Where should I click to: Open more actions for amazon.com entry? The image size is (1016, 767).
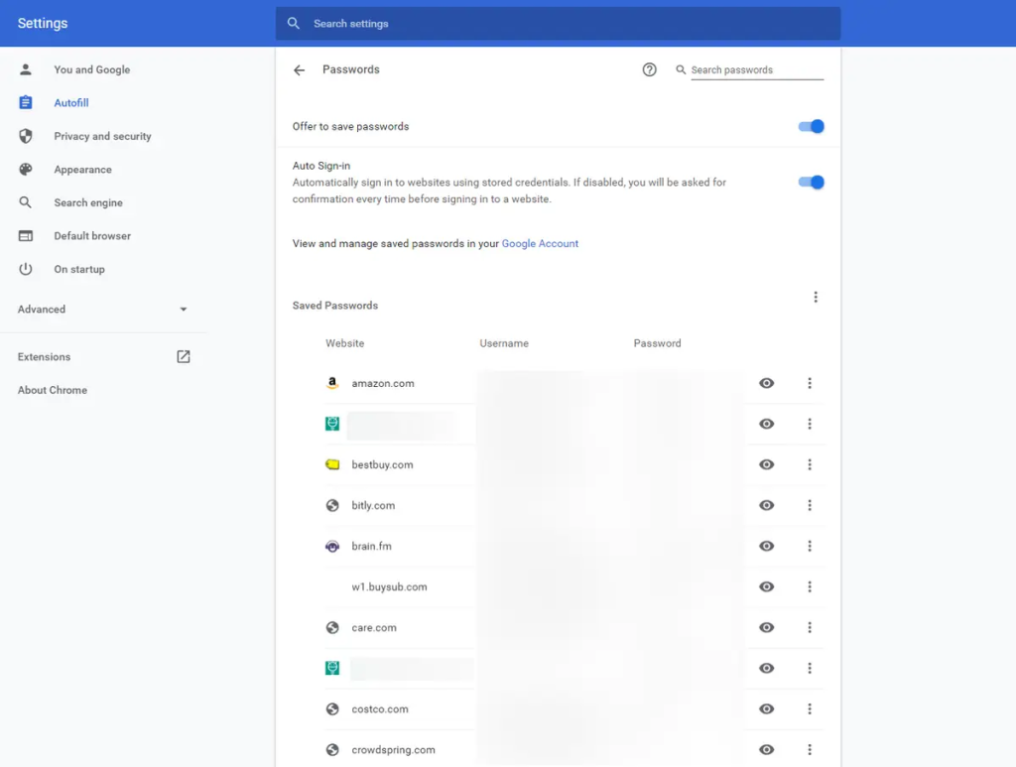(810, 383)
